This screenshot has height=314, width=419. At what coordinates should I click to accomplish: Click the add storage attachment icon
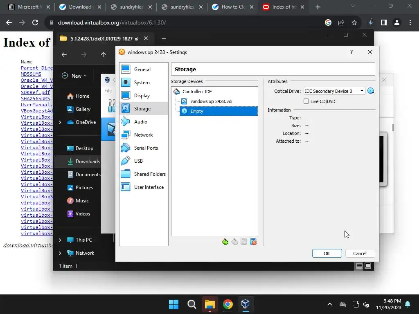244,242
